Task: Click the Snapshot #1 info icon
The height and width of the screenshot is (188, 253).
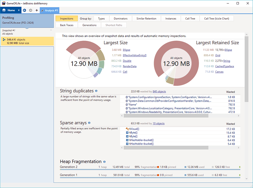Action: tap(51, 30)
